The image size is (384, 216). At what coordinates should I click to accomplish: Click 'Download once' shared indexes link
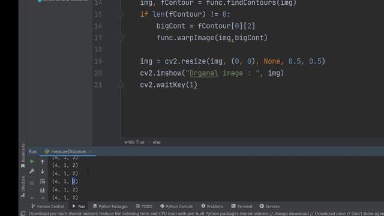point(330,214)
